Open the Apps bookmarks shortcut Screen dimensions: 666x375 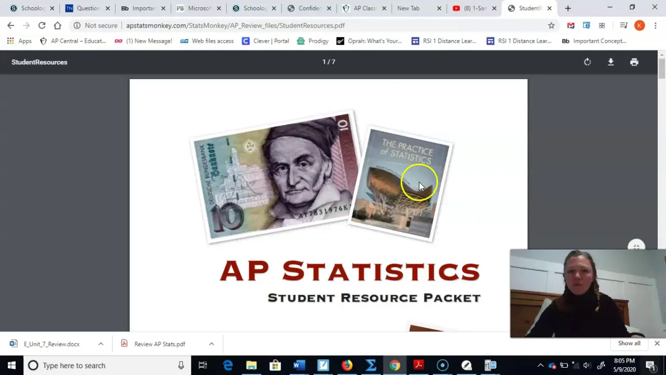click(x=19, y=41)
